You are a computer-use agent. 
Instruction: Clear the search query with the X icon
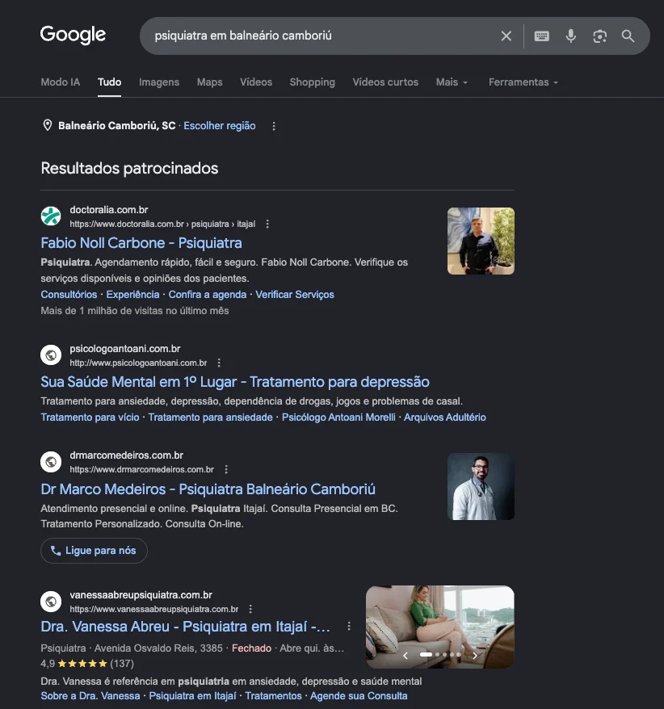[x=506, y=36]
